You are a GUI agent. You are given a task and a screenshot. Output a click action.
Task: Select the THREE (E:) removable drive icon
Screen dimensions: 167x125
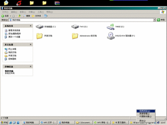click(111, 27)
